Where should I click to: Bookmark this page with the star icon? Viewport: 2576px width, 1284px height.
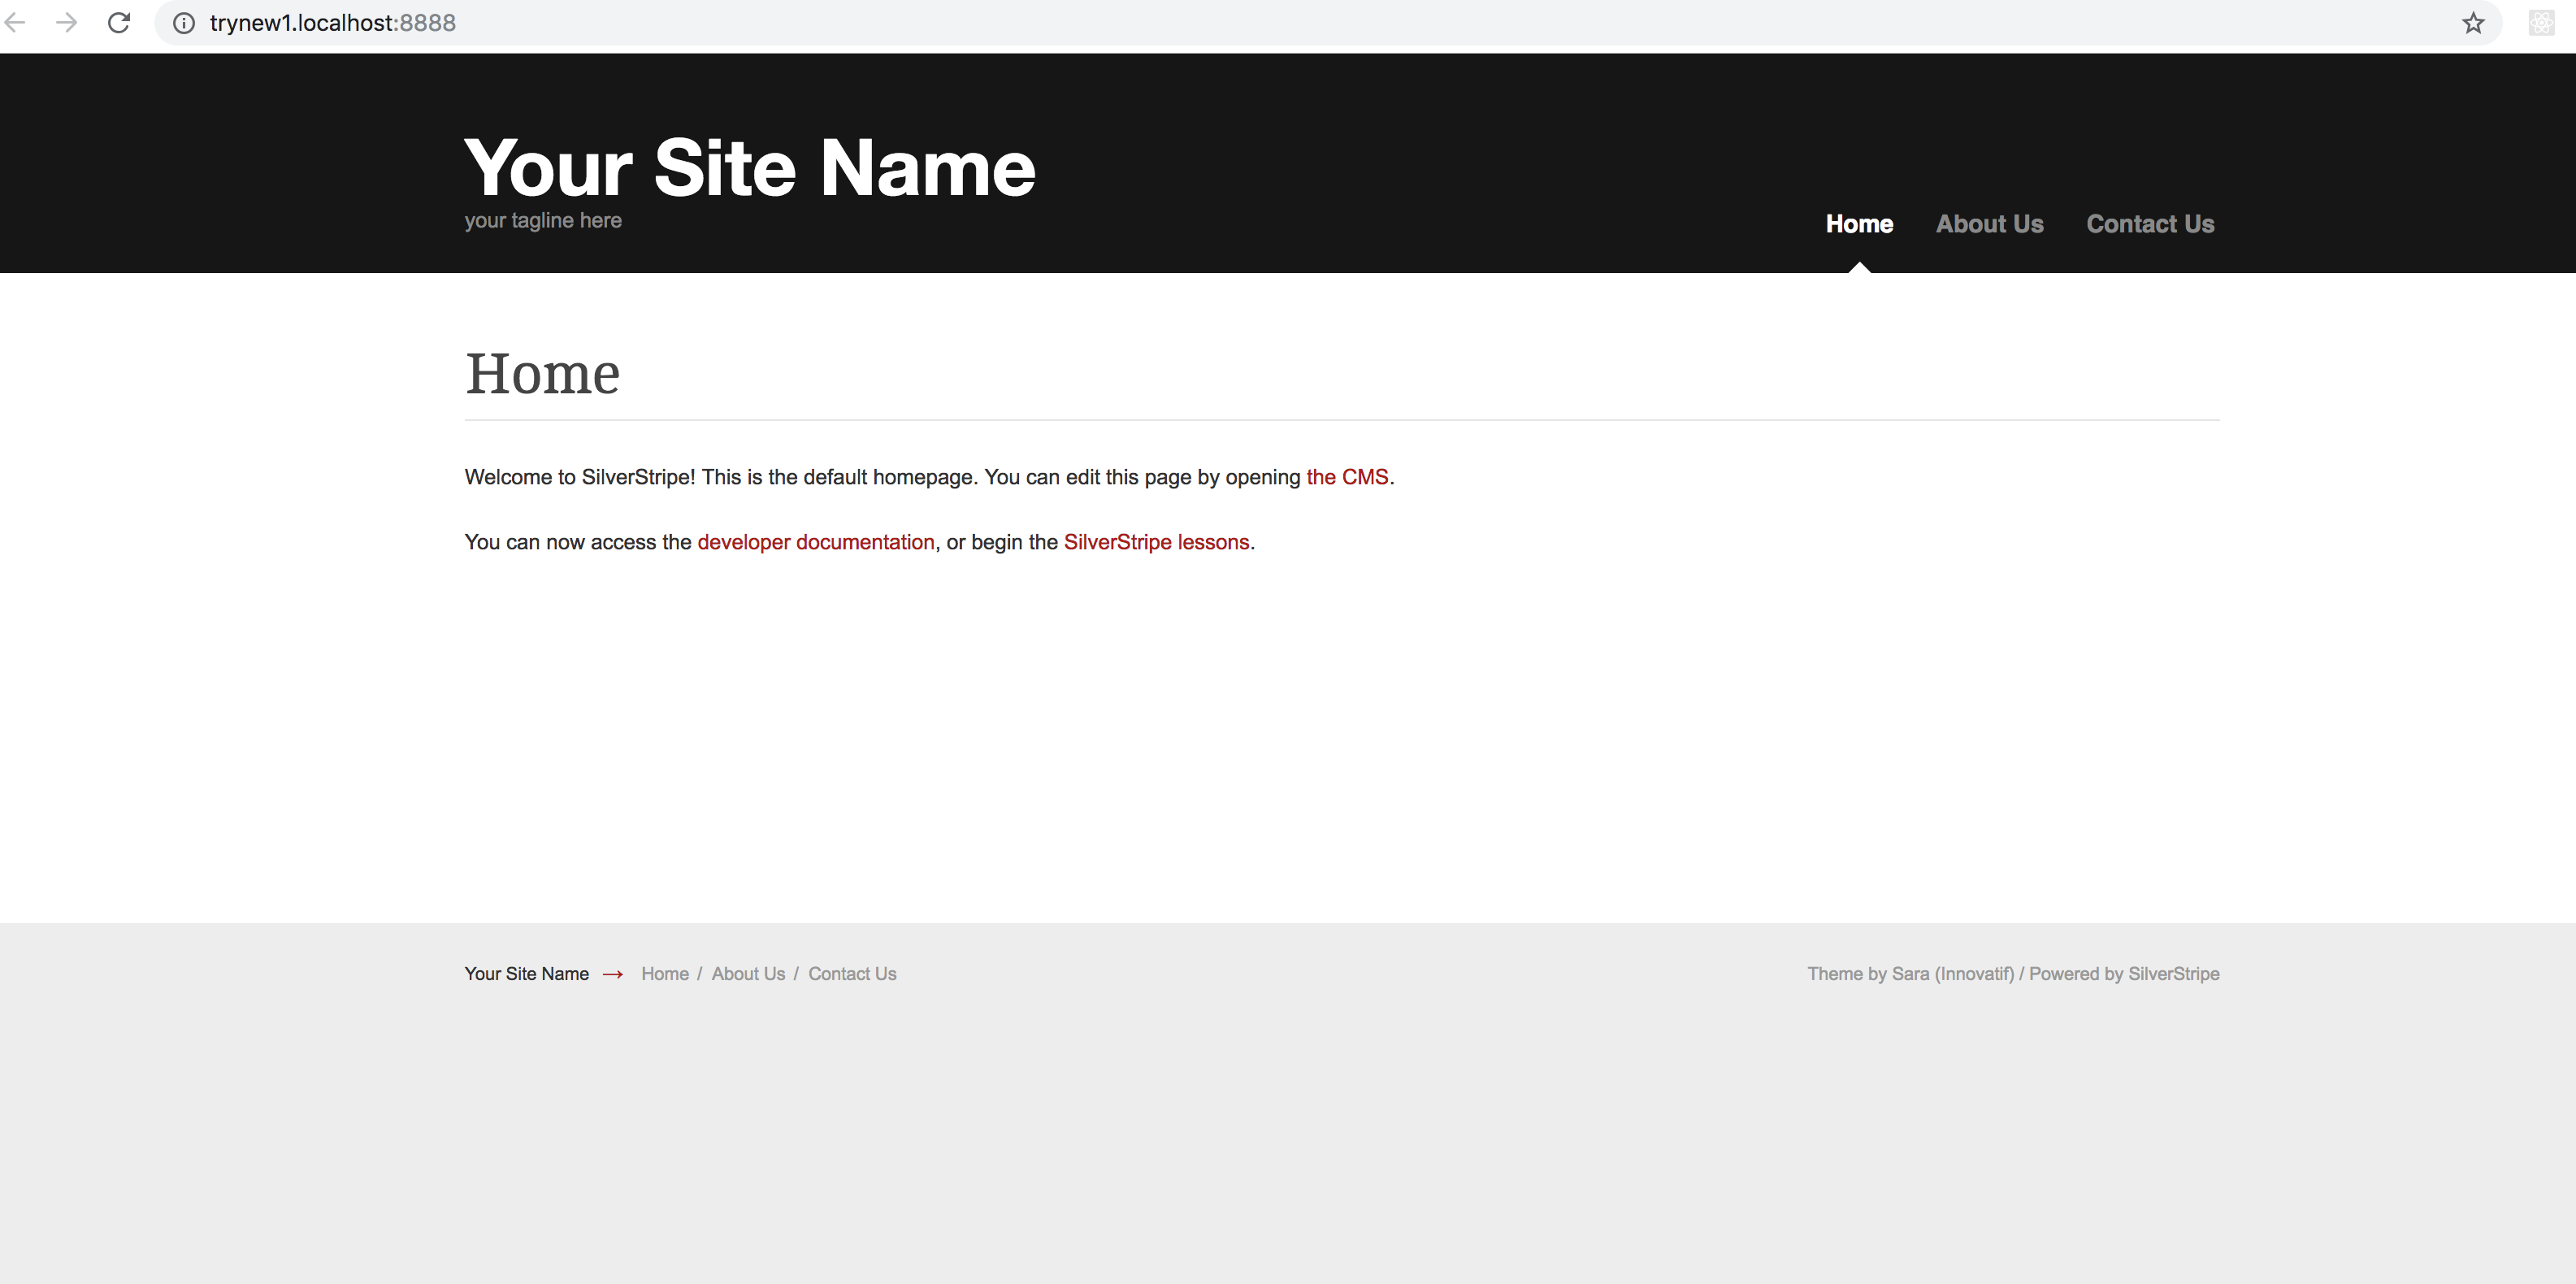[2473, 23]
